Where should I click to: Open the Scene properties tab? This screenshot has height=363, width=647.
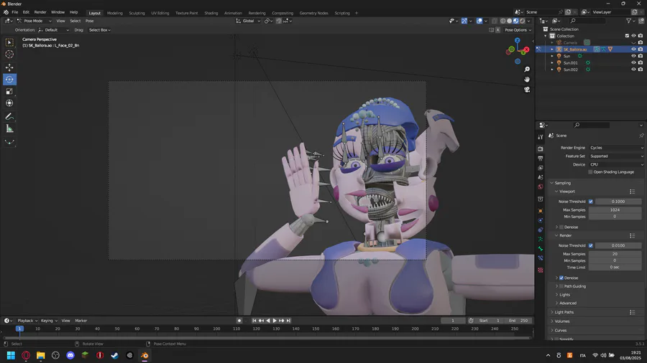coord(541,177)
